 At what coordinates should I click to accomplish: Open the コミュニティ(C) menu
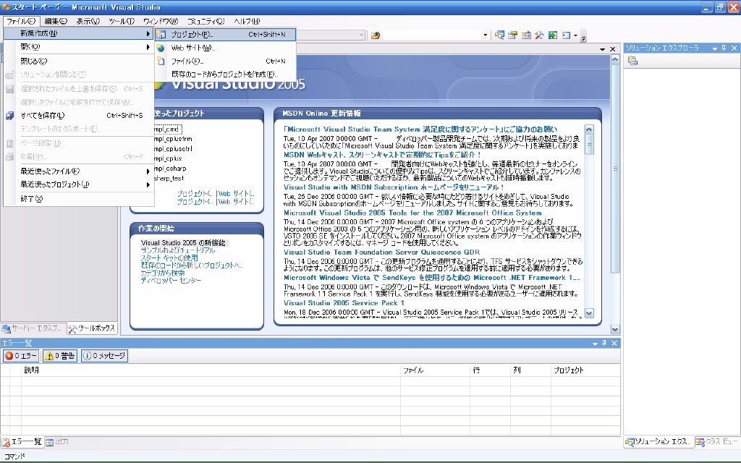pyautogui.click(x=206, y=21)
